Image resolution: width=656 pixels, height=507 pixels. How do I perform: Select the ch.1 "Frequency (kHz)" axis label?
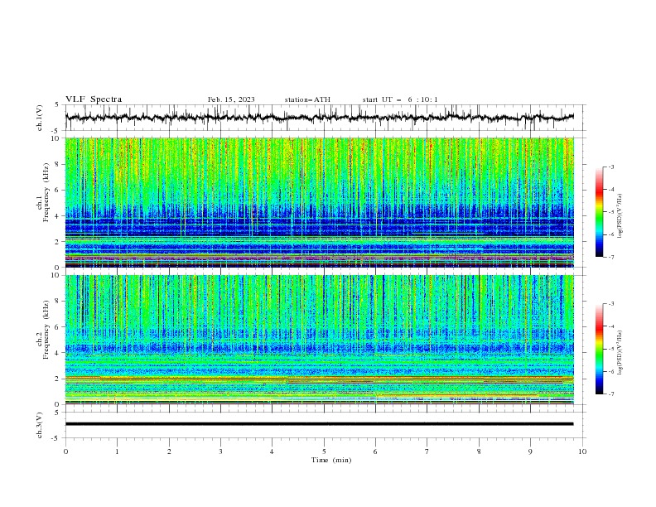pos(46,192)
